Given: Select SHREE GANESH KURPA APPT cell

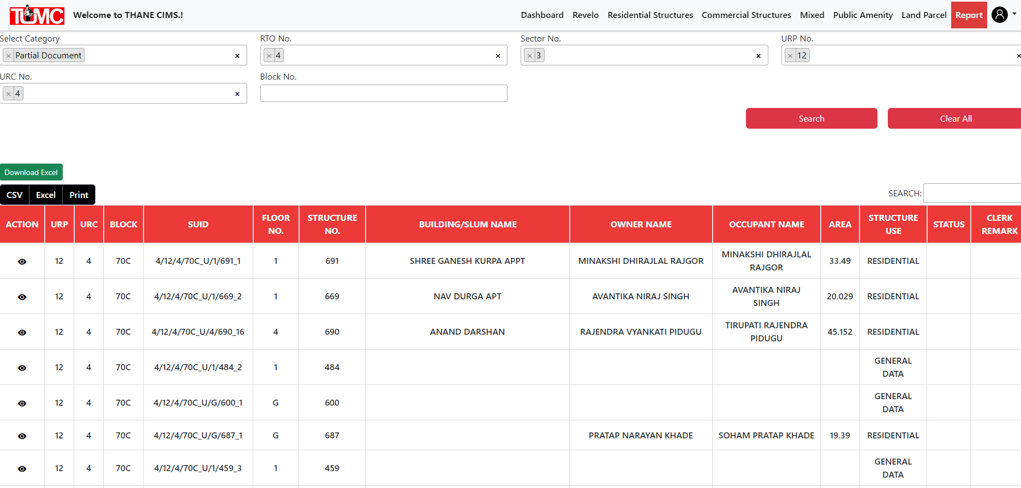Looking at the screenshot, I should point(468,261).
